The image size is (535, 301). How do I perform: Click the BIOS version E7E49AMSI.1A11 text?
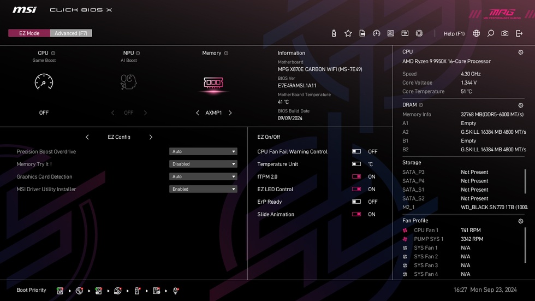pyautogui.click(x=297, y=86)
